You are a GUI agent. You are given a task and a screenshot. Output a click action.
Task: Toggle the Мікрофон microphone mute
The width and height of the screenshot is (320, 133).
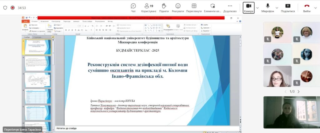coord(267,8)
